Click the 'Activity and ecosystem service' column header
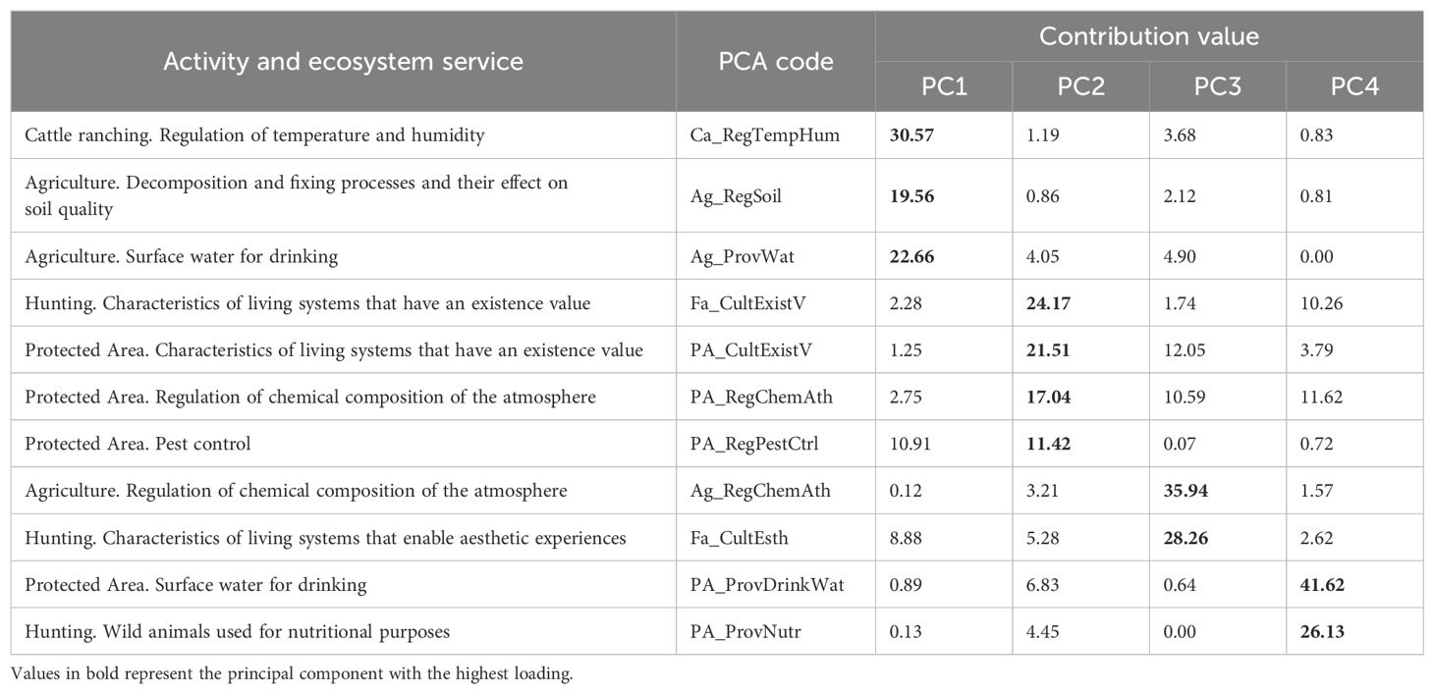 343,62
